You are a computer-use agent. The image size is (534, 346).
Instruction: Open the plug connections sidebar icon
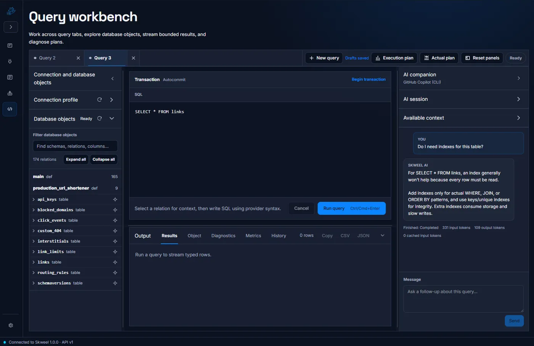coord(10,61)
